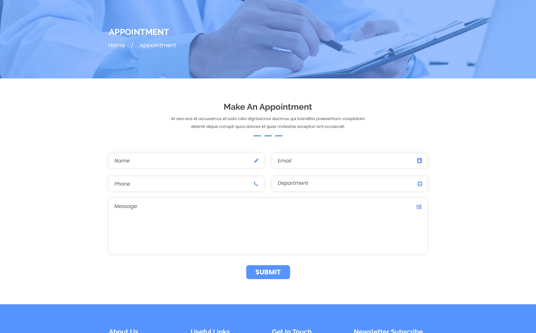Expand the Department selector options

[349, 183]
